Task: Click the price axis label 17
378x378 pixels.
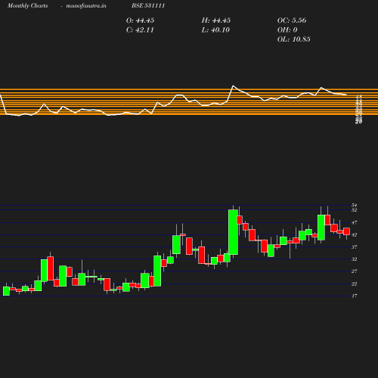Action: [x=355, y=296]
